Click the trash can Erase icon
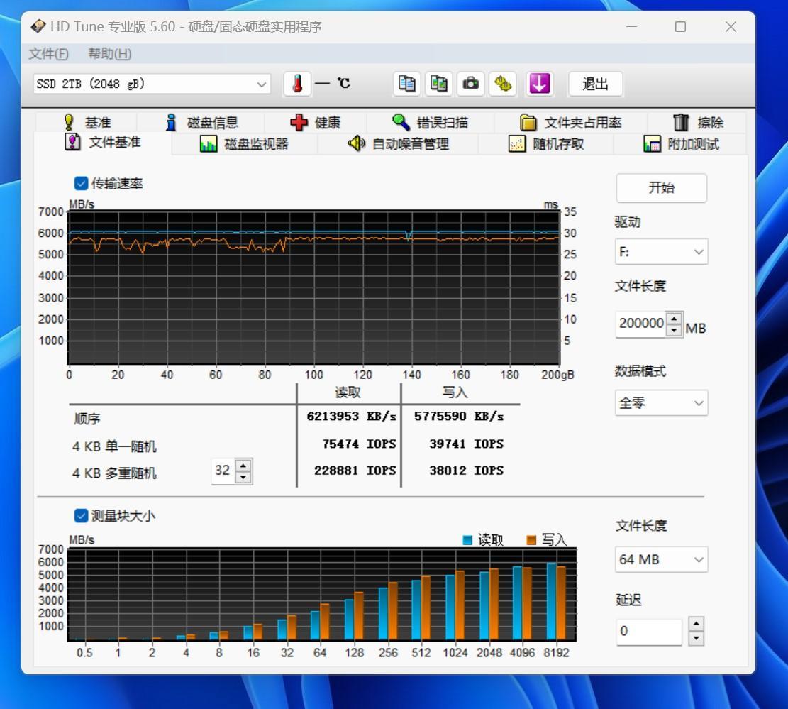The width and height of the screenshot is (788, 709). click(681, 122)
